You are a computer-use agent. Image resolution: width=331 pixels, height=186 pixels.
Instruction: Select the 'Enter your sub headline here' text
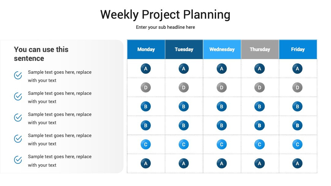(165, 27)
